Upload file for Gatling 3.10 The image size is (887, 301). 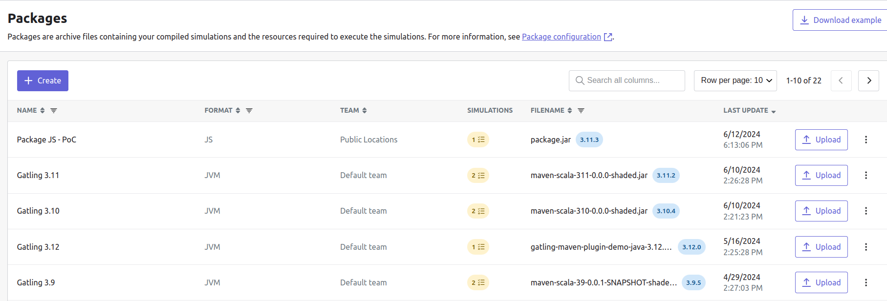(x=822, y=211)
